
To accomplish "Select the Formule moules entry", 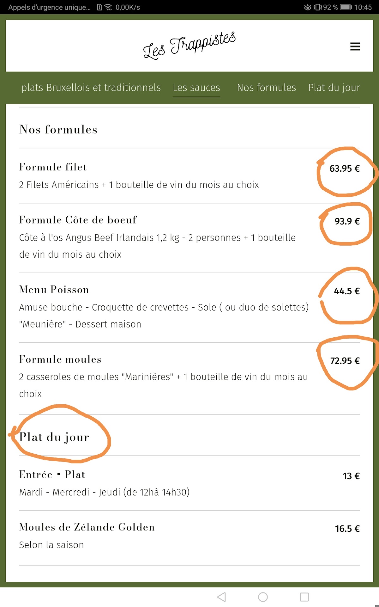I will click(x=60, y=359).
